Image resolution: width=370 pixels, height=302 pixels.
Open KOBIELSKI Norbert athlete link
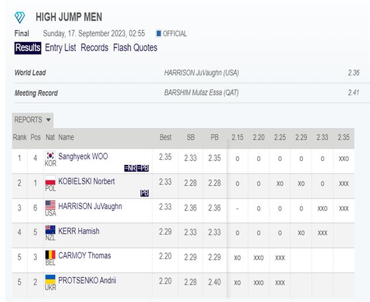coord(86,182)
